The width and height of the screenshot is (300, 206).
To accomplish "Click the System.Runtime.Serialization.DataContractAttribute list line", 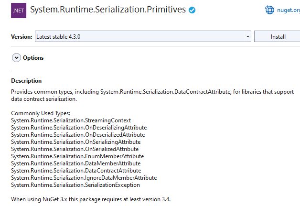I will pyautogui.click(x=76, y=171).
